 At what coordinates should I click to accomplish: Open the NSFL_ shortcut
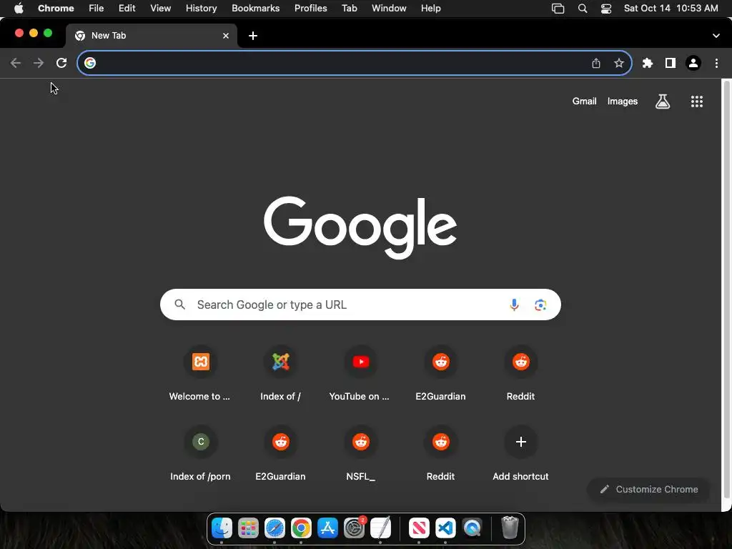(x=360, y=455)
